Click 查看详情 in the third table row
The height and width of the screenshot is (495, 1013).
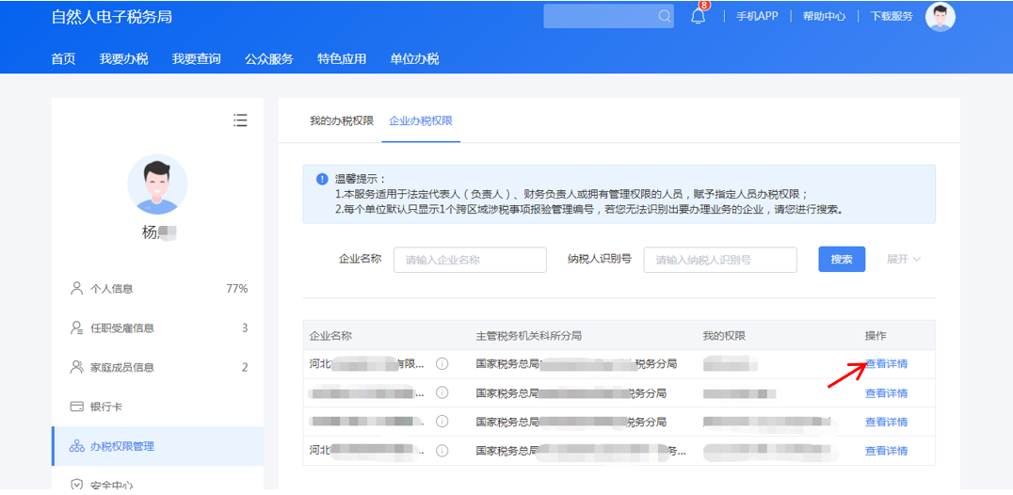tap(887, 423)
